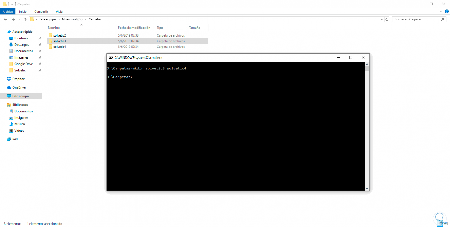The image size is (450, 227).
Task: Open Bibliotecas in navigation pane
Action: pos(20,105)
